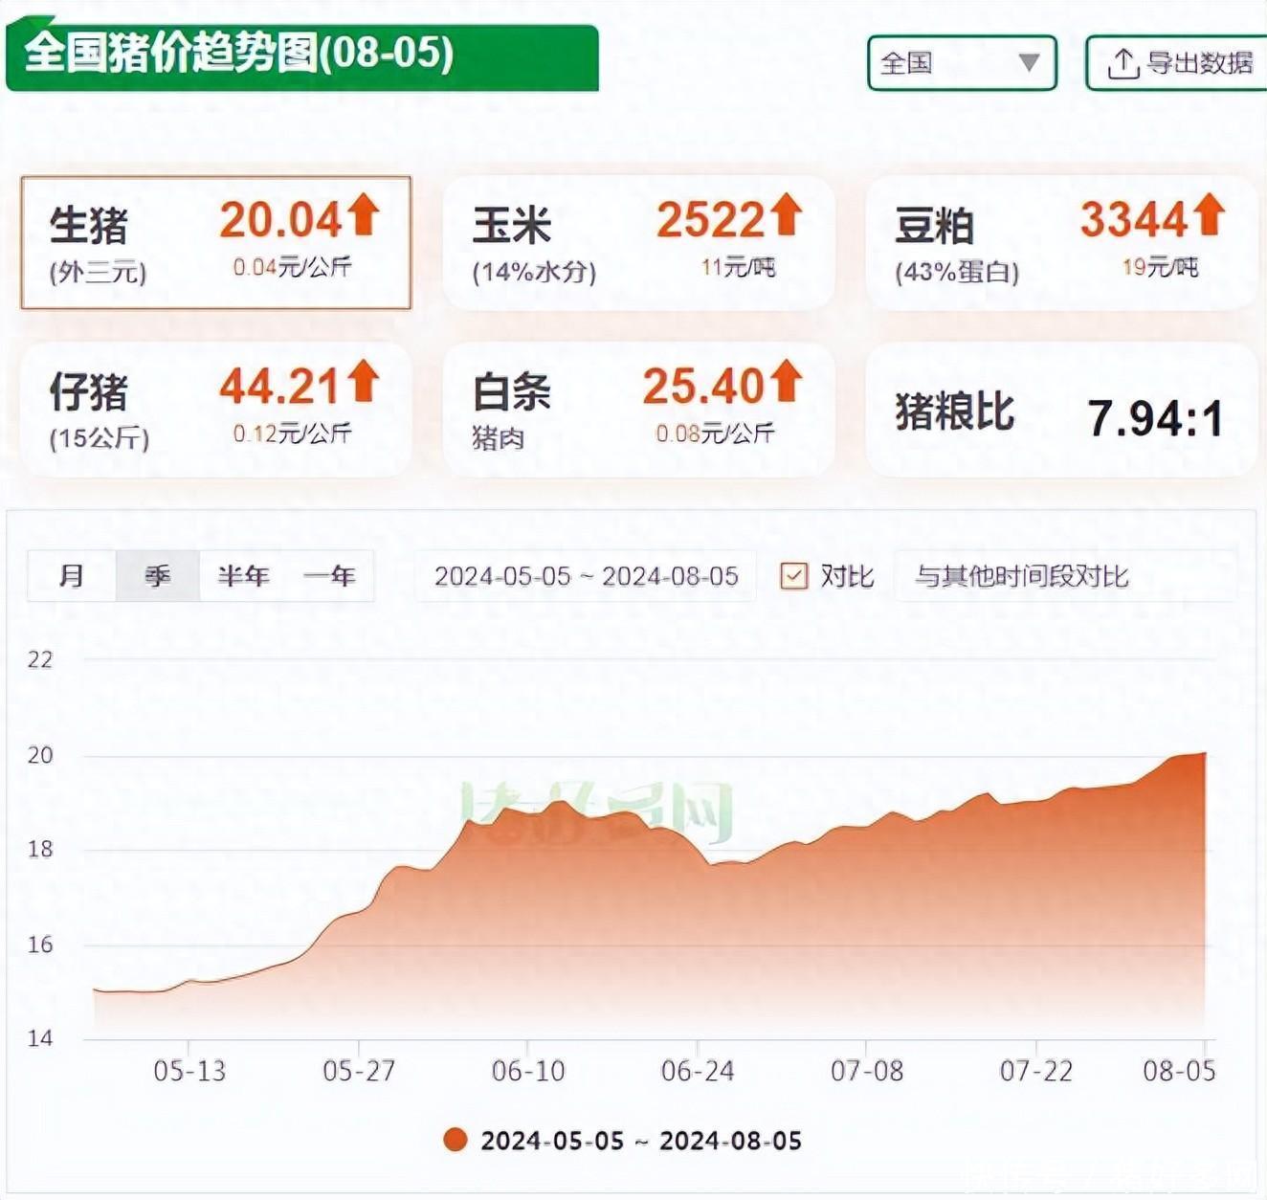Click the orange up arrow beside 20.04
The height and width of the screenshot is (1200, 1267).
coord(364,214)
